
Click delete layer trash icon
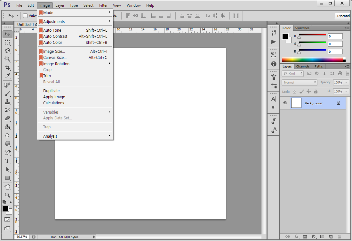pos(339,237)
